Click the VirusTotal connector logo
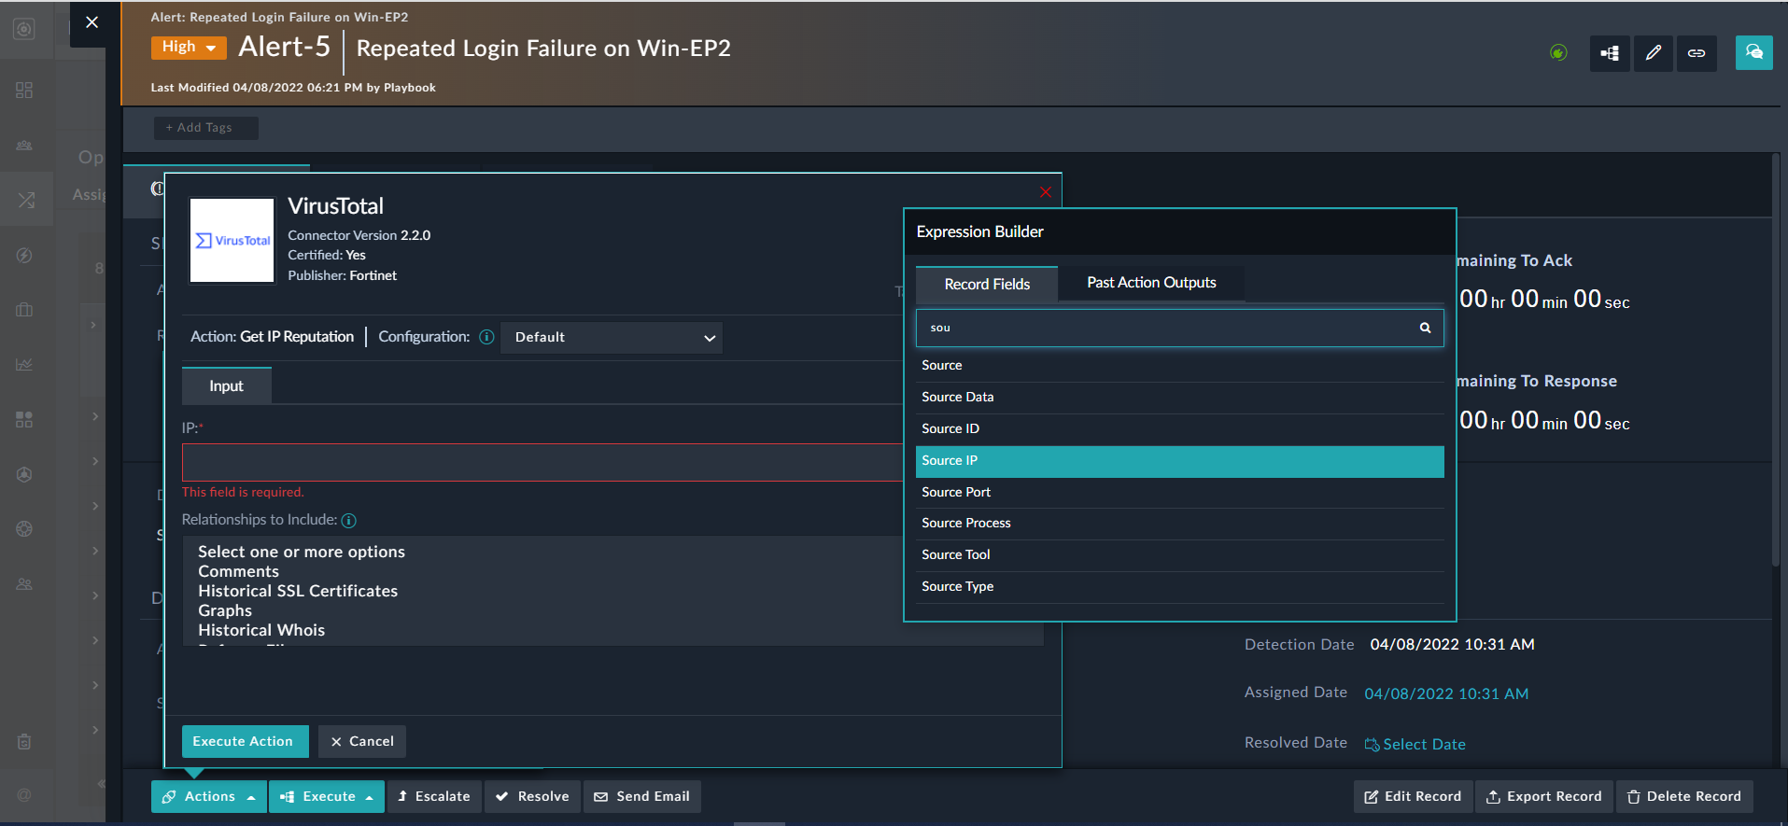Screen dimensions: 1788x826 pyautogui.click(x=232, y=240)
